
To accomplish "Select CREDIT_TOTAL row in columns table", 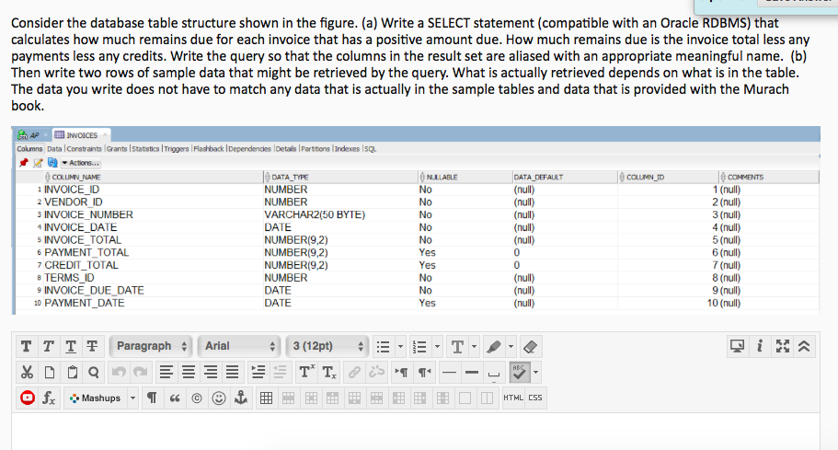I will pos(417,265).
